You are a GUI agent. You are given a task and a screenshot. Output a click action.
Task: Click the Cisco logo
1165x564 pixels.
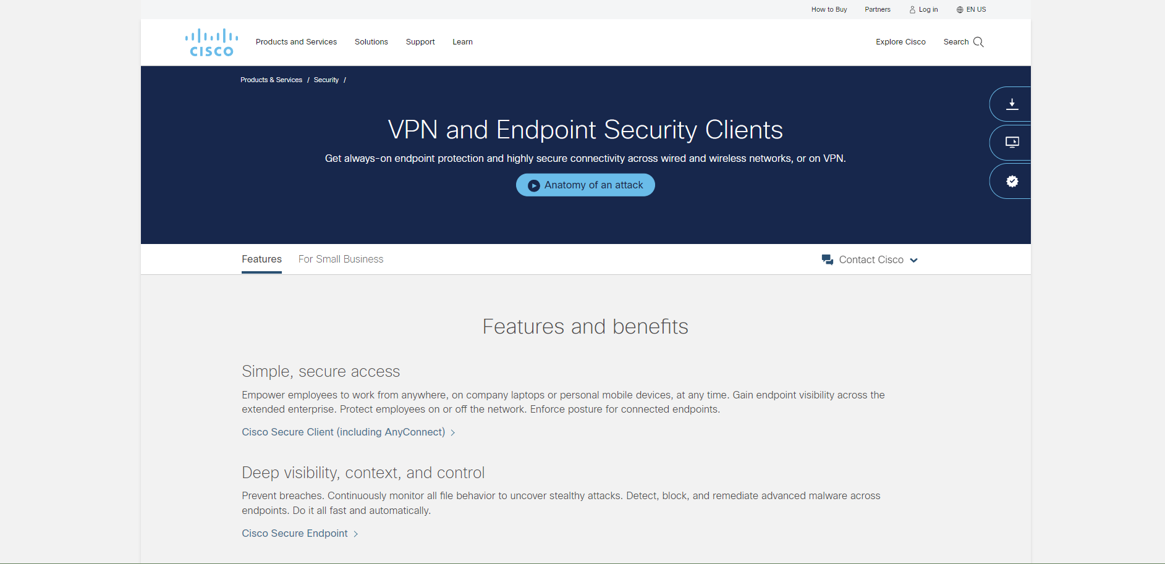pos(210,41)
